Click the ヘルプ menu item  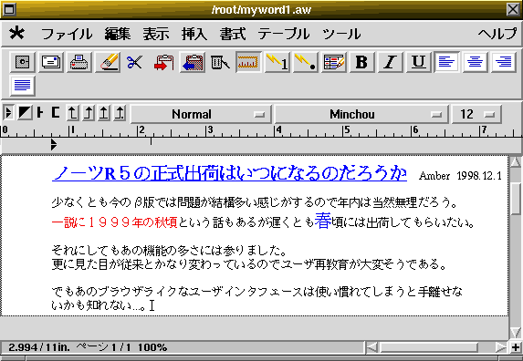coord(497,34)
